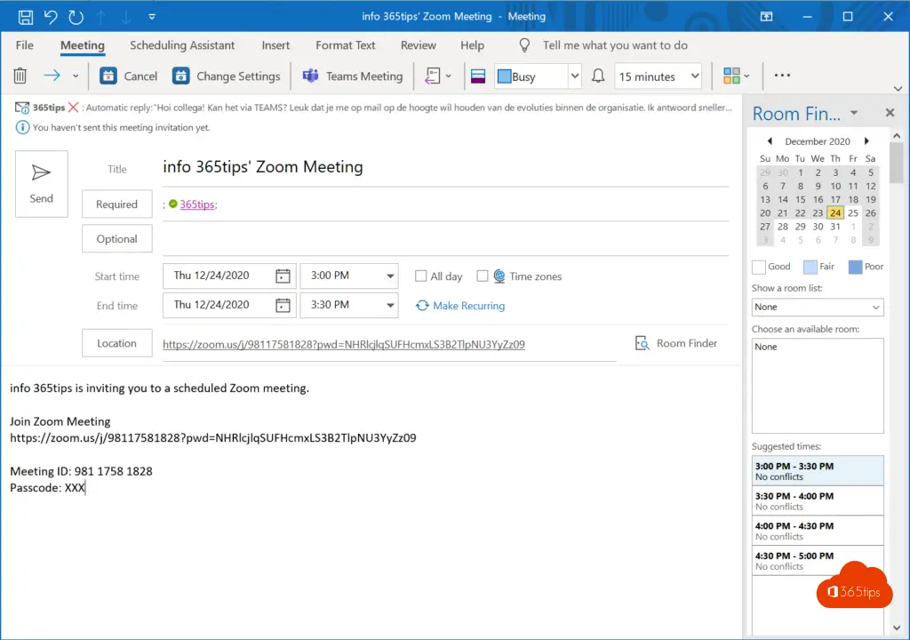
Task: Open the 15 minutes reminder dropdown
Action: [x=694, y=76]
